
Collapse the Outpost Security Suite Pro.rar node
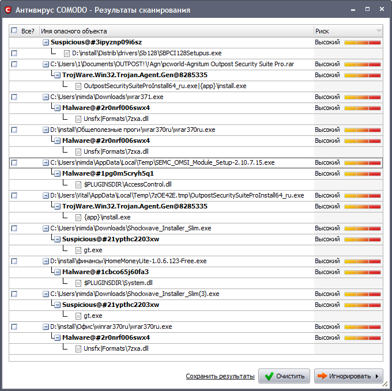point(46,64)
